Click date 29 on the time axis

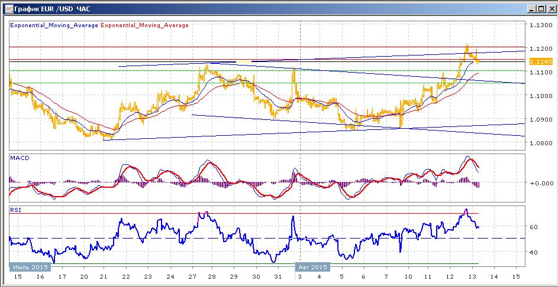click(x=234, y=277)
